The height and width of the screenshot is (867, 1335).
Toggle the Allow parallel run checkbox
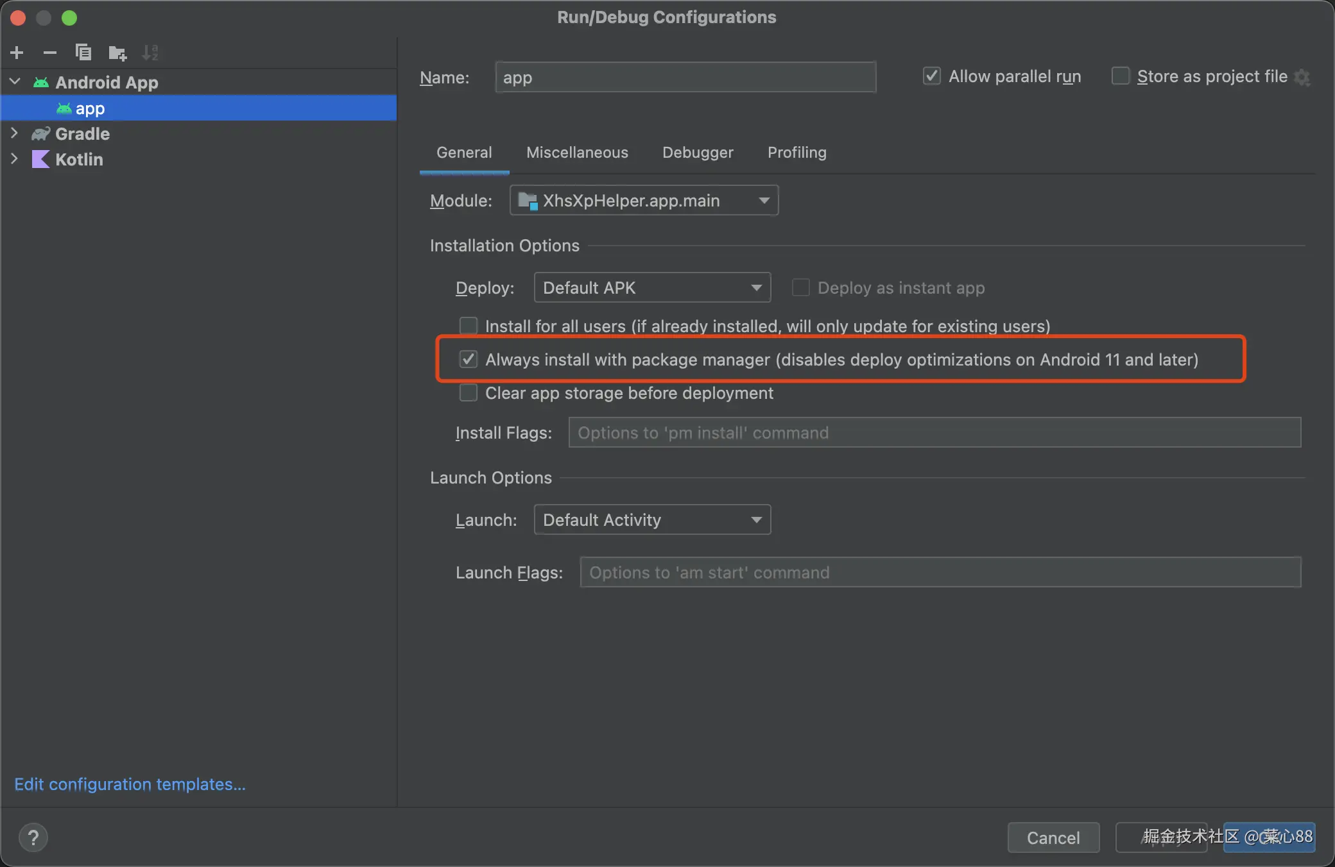[x=932, y=76]
